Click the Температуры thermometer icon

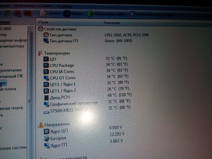click(40, 53)
